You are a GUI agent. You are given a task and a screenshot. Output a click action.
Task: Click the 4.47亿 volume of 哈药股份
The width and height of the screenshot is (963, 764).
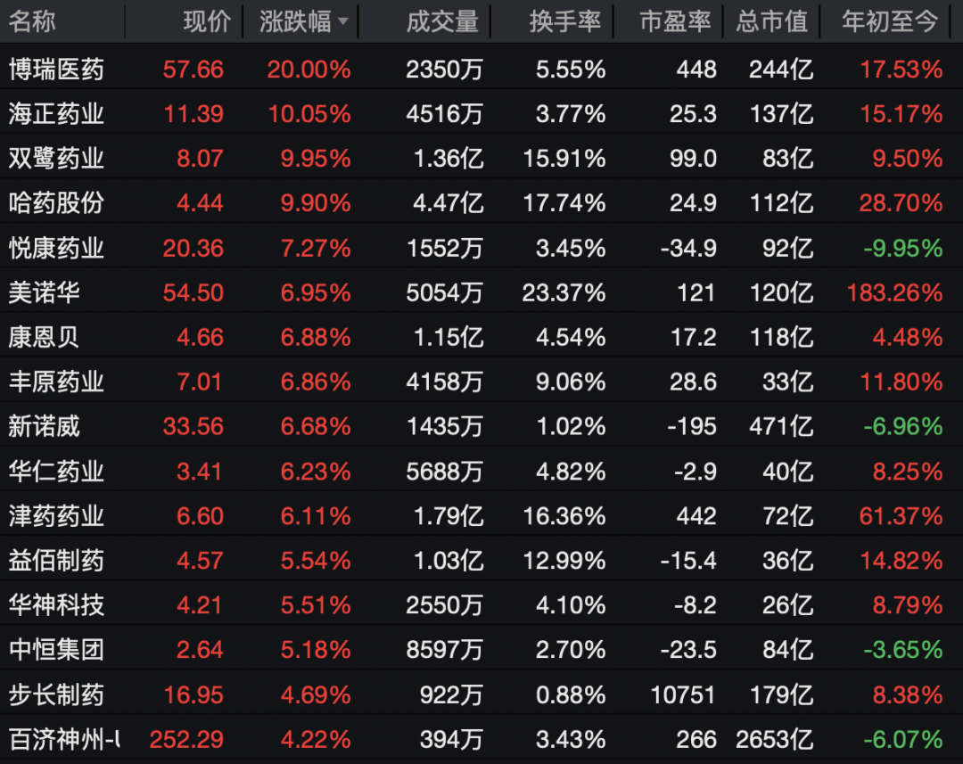click(x=450, y=203)
